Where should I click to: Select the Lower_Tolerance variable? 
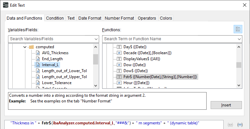pyautogui.click(x=57, y=83)
